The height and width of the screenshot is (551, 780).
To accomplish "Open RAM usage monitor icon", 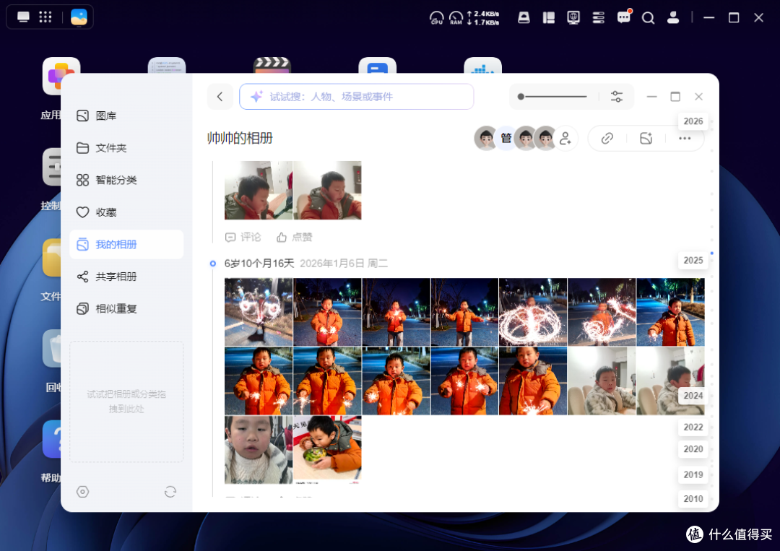I will pos(456,18).
